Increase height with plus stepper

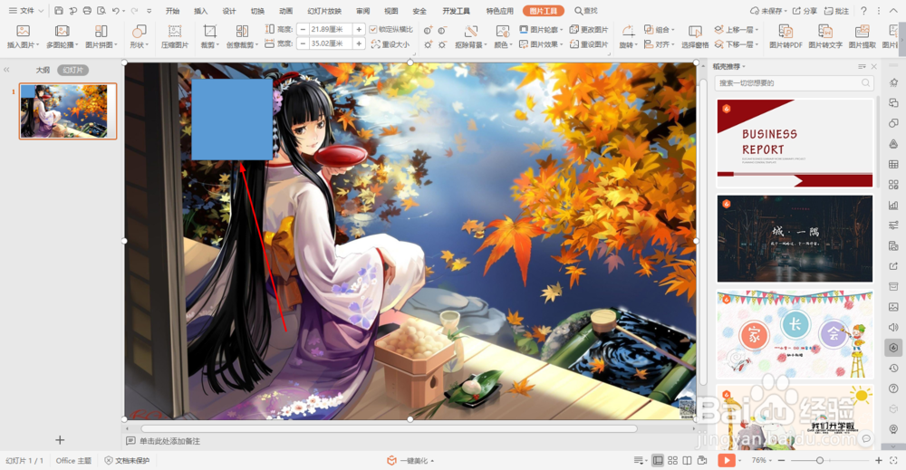[359, 29]
